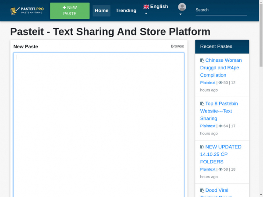This screenshot has width=263, height=197.
Task: Select Plaintext under Top 8 Pastebin entry
Action: [x=208, y=126]
